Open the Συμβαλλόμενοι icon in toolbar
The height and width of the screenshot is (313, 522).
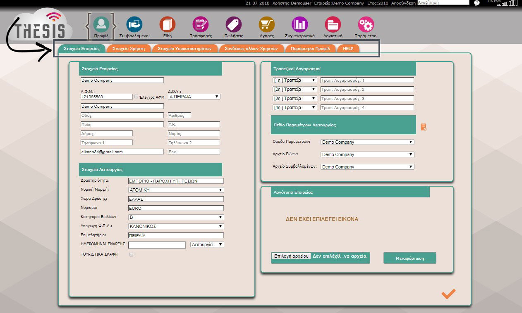point(134,25)
